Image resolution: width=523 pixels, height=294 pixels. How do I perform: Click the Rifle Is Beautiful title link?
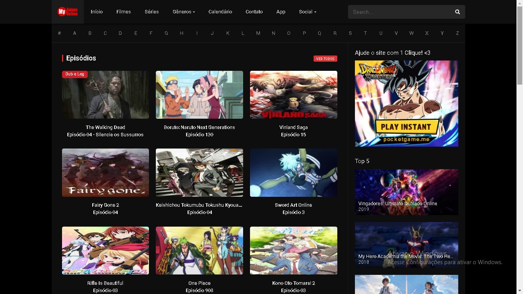click(105, 283)
